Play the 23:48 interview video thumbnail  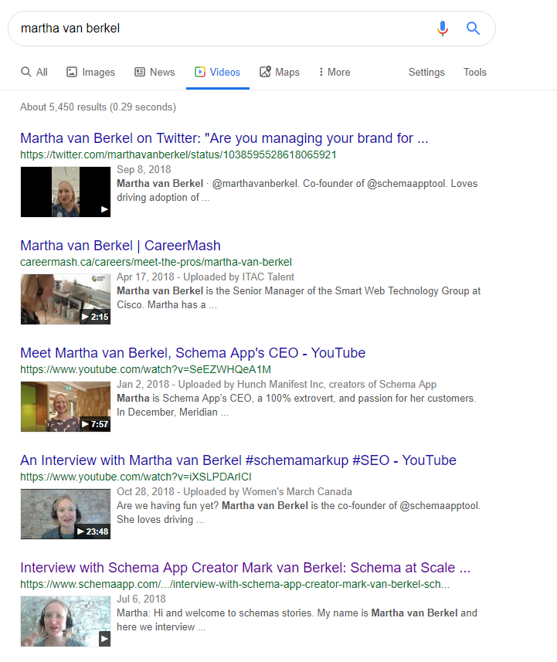pyautogui.click(x=66, y=514)
